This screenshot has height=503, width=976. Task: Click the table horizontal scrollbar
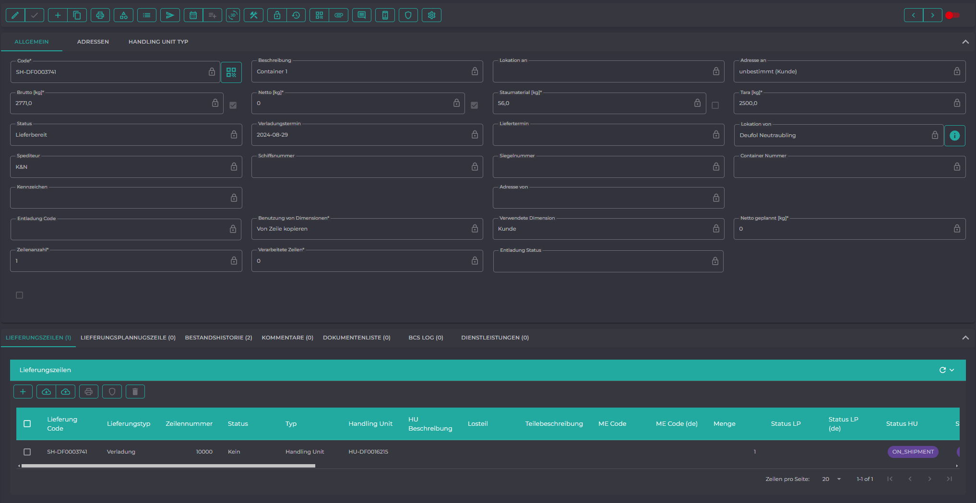[x=168, y=466]
